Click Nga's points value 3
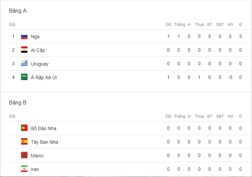 (240, 36)
